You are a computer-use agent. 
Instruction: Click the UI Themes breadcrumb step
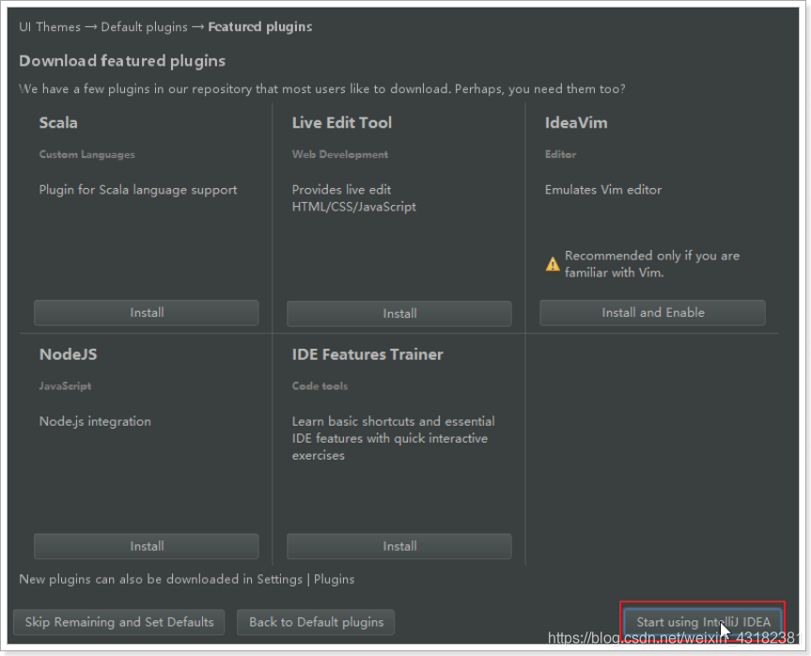(50, 27)
